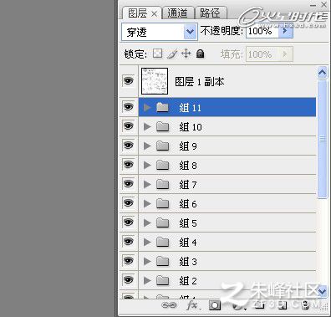Lock transparent pixels icon
331x317 pixels.
157,54
